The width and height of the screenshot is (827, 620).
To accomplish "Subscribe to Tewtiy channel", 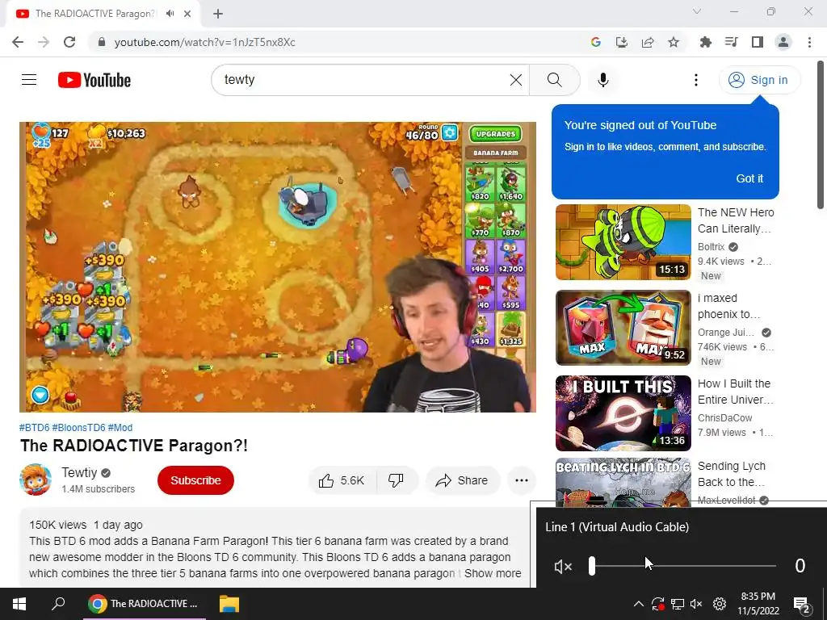I will click(195, 480).
